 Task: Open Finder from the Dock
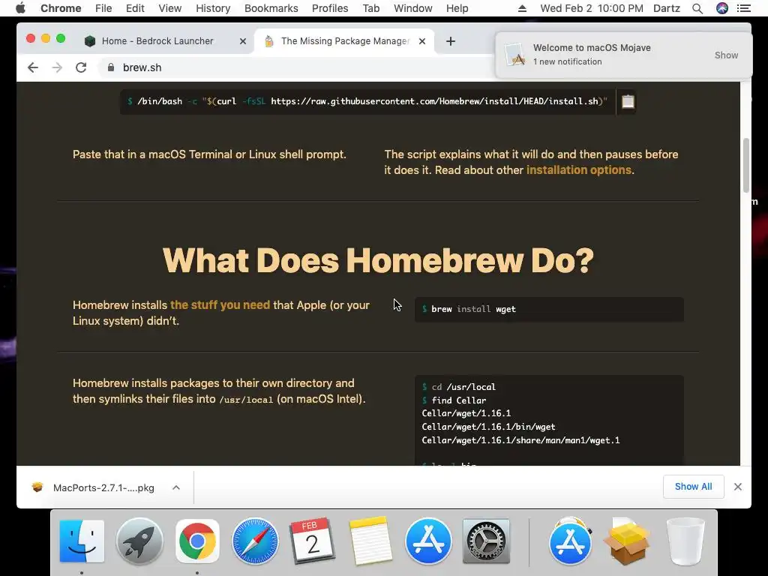[x=82, y=541]
